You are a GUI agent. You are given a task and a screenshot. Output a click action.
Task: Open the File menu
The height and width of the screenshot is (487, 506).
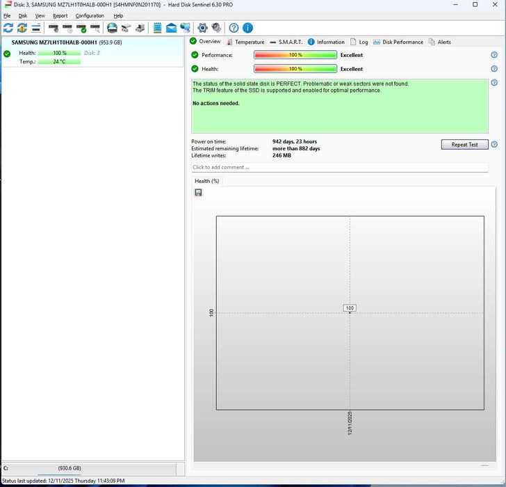pos(7,15)
